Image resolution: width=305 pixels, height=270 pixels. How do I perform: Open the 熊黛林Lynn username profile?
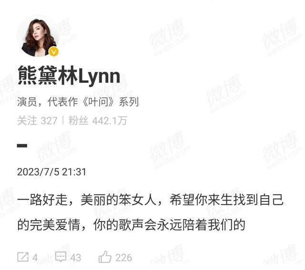point(69,76)
